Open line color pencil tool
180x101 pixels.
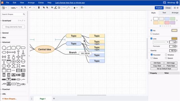click(x=56, y=8)
